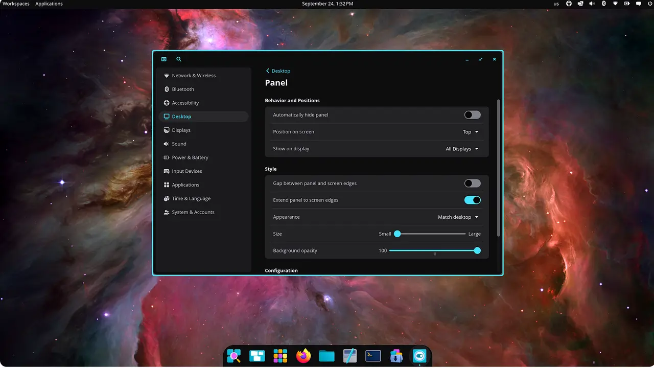Go back to Desktop settings page
Viewport: 654px width, 368px height.
tap(278, 71)
